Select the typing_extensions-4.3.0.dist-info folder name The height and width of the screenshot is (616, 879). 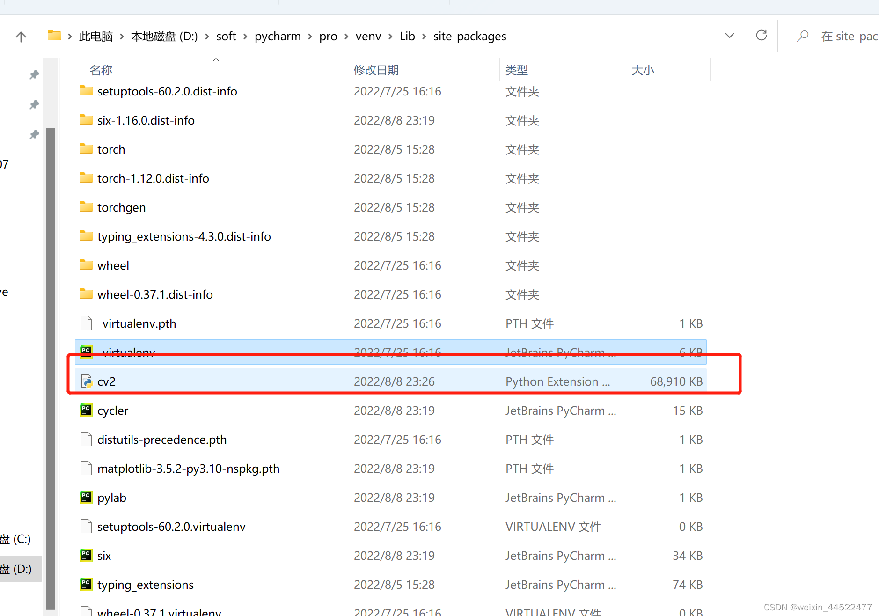[184, 236]
